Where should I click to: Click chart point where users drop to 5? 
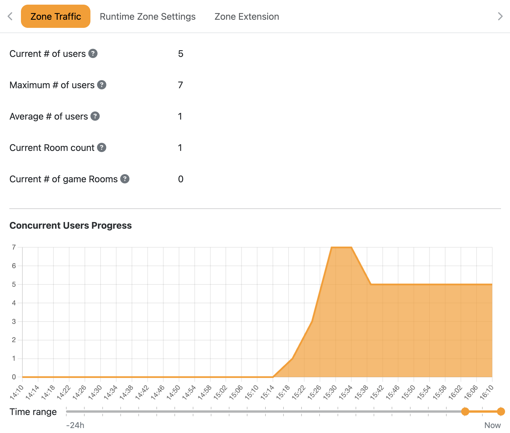(x=371, y=284)
